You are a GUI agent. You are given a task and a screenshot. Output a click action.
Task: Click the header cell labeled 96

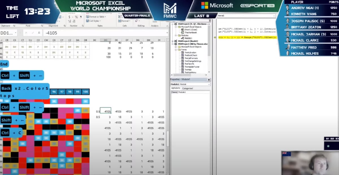[x=54, y=92]
